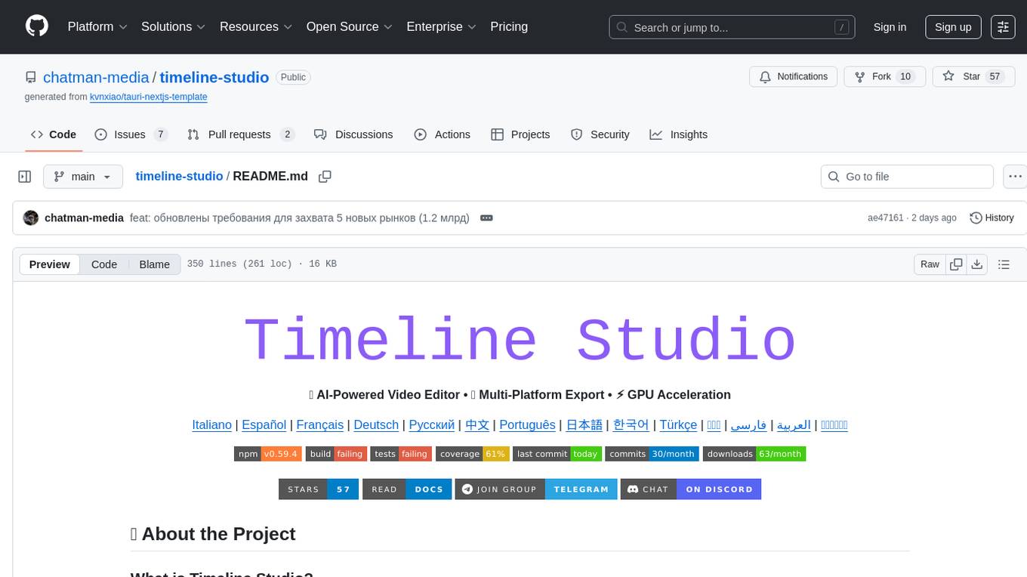The image size is (1027, 577).
Task: Click the last commit today badge
Action: [557, 454]
